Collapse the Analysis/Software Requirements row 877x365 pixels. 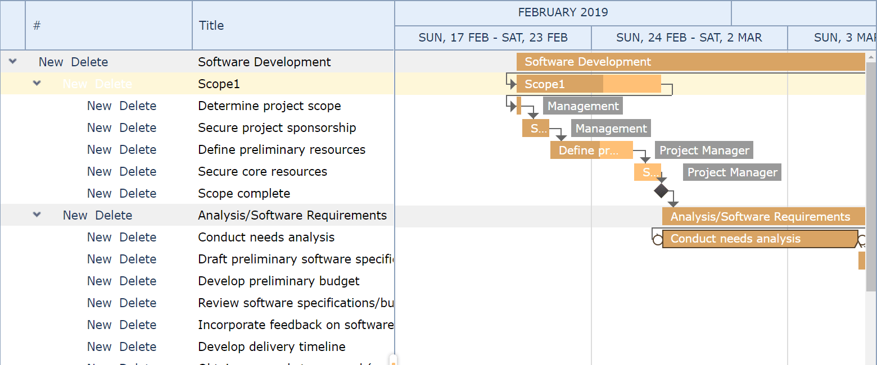[37, 215]
